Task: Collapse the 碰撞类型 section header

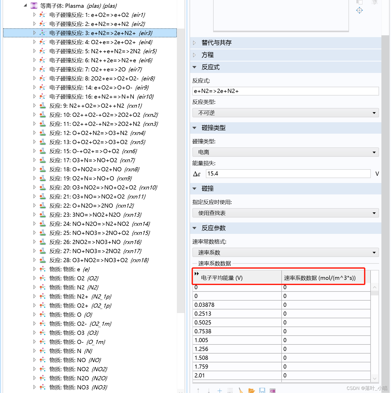Action: [194, 128]
